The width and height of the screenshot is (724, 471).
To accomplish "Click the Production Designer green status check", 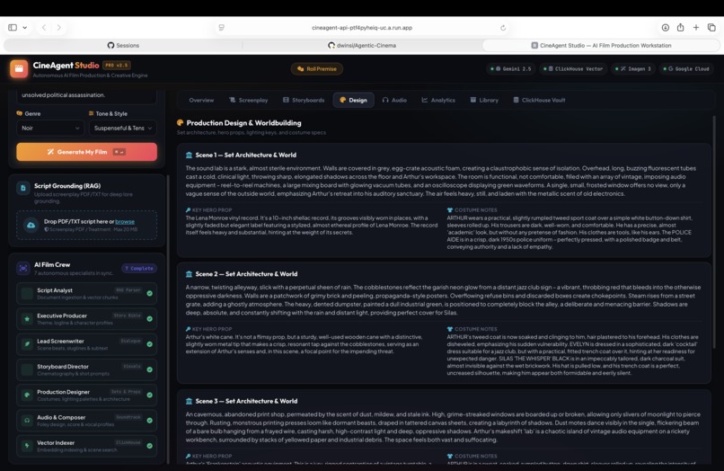I will (x=150, y=395).
